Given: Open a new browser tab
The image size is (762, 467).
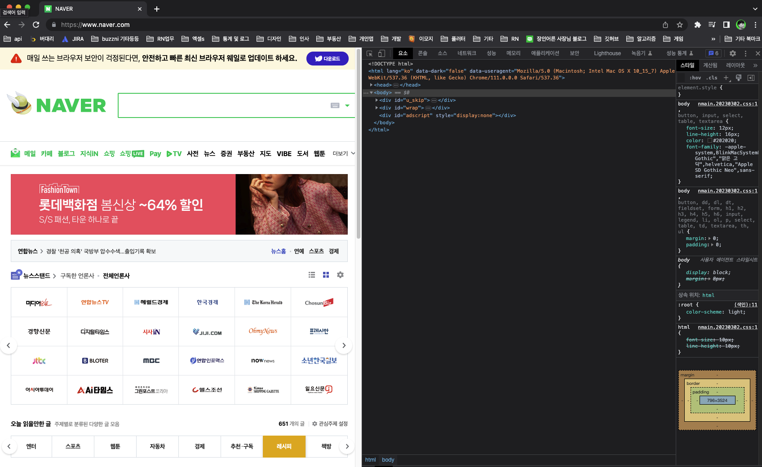Looking at the screenshot, I should pyautogui.click(x=157, y=9).
